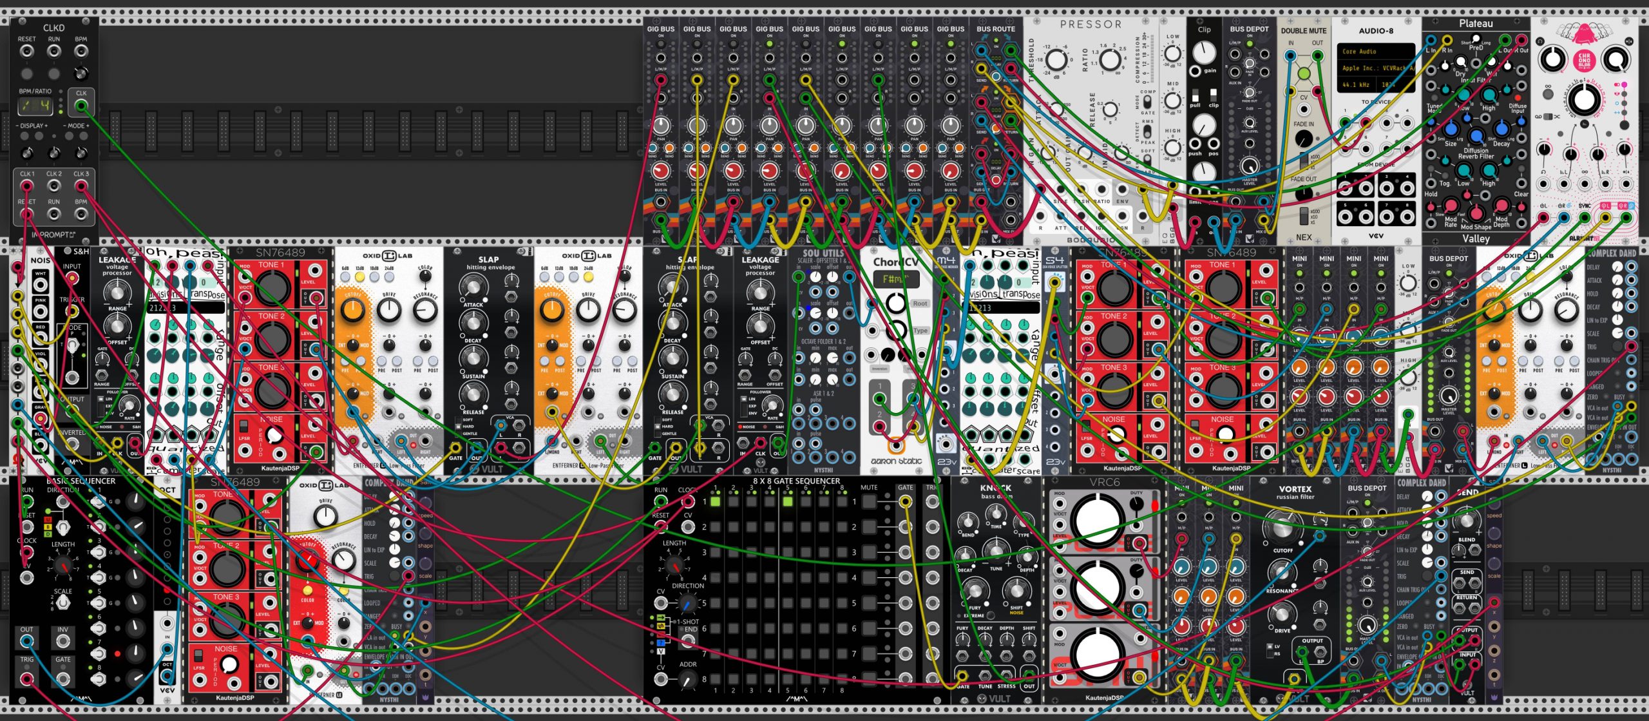The height and width of the screenshot is (721, 1649).
Task: Click the RESET button on CLKD
Action: click(x=27, y=73)
